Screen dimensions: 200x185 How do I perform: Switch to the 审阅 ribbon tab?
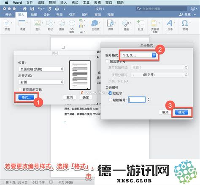pos(97,15)
